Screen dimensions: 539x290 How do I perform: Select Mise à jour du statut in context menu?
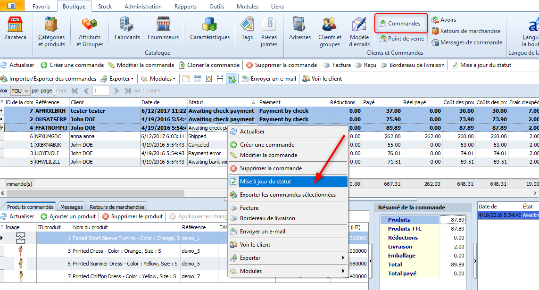[288, 182]
